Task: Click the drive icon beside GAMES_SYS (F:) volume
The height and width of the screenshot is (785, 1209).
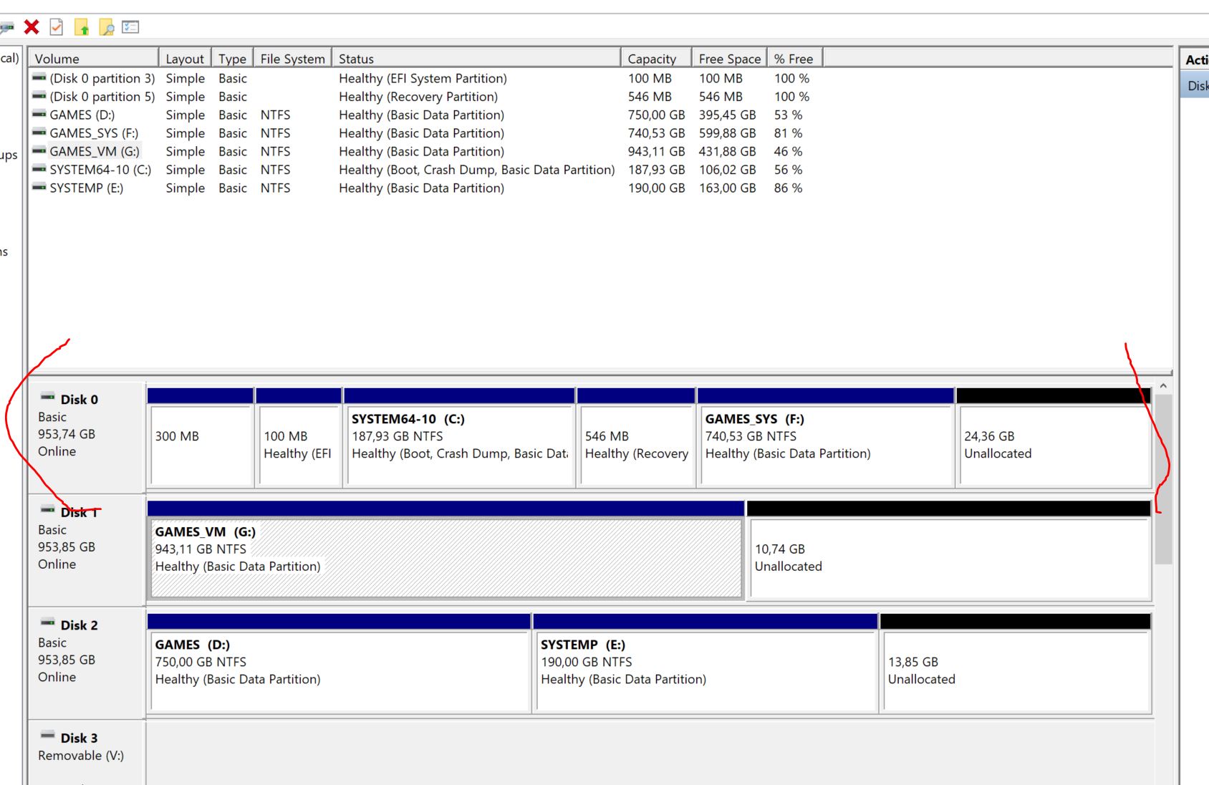Action: (x=39, y=133)
